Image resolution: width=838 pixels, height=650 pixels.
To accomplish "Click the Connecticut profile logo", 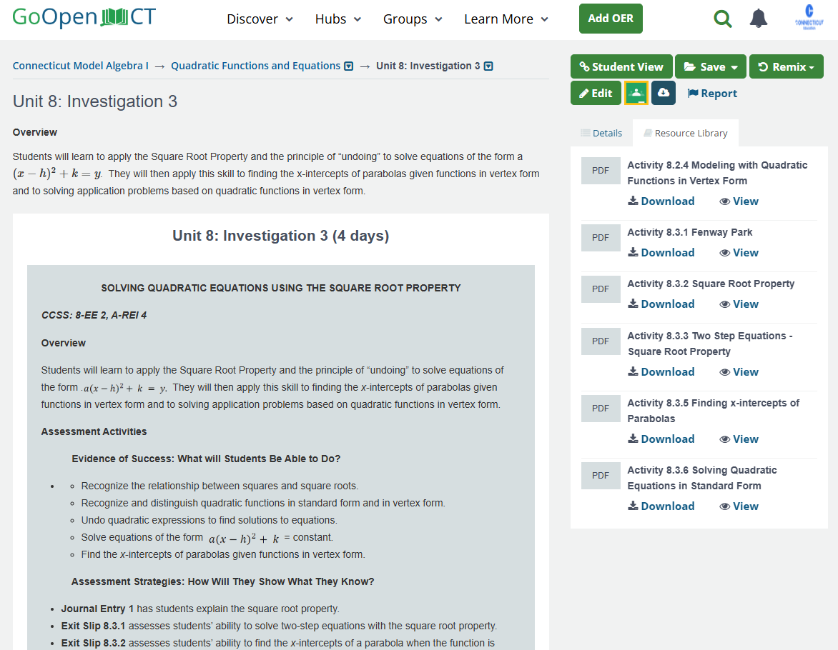I will (x=809, y=17).
